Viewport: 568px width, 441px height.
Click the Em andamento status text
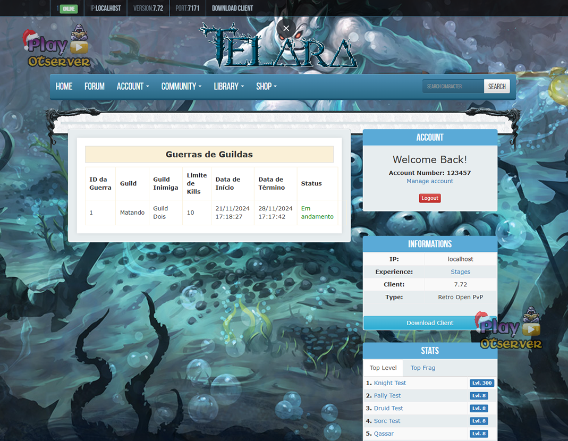pyautogui.click(x=317, y=213)
